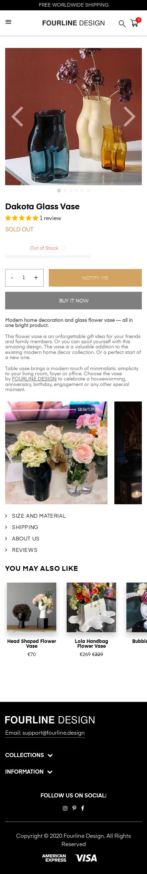147x874 pixels.
Task: Click the Notify Me button
Action: click(95, 278)
